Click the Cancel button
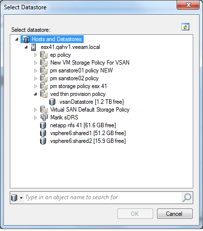Screen dimensions: 203x231 175,213
